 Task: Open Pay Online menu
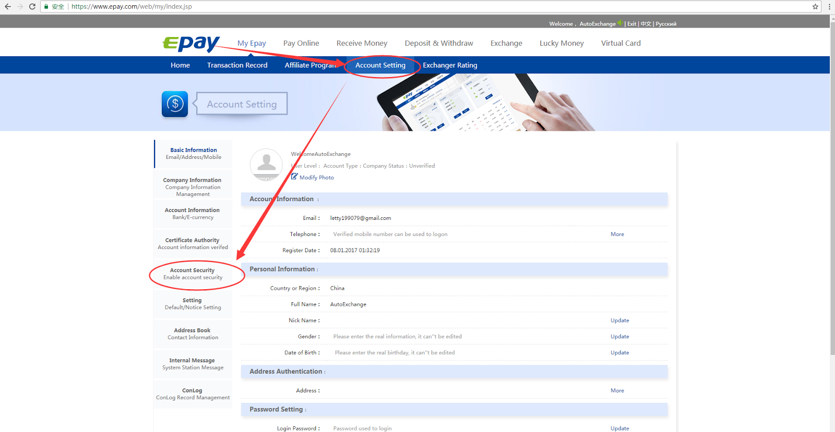pos(301,43)
